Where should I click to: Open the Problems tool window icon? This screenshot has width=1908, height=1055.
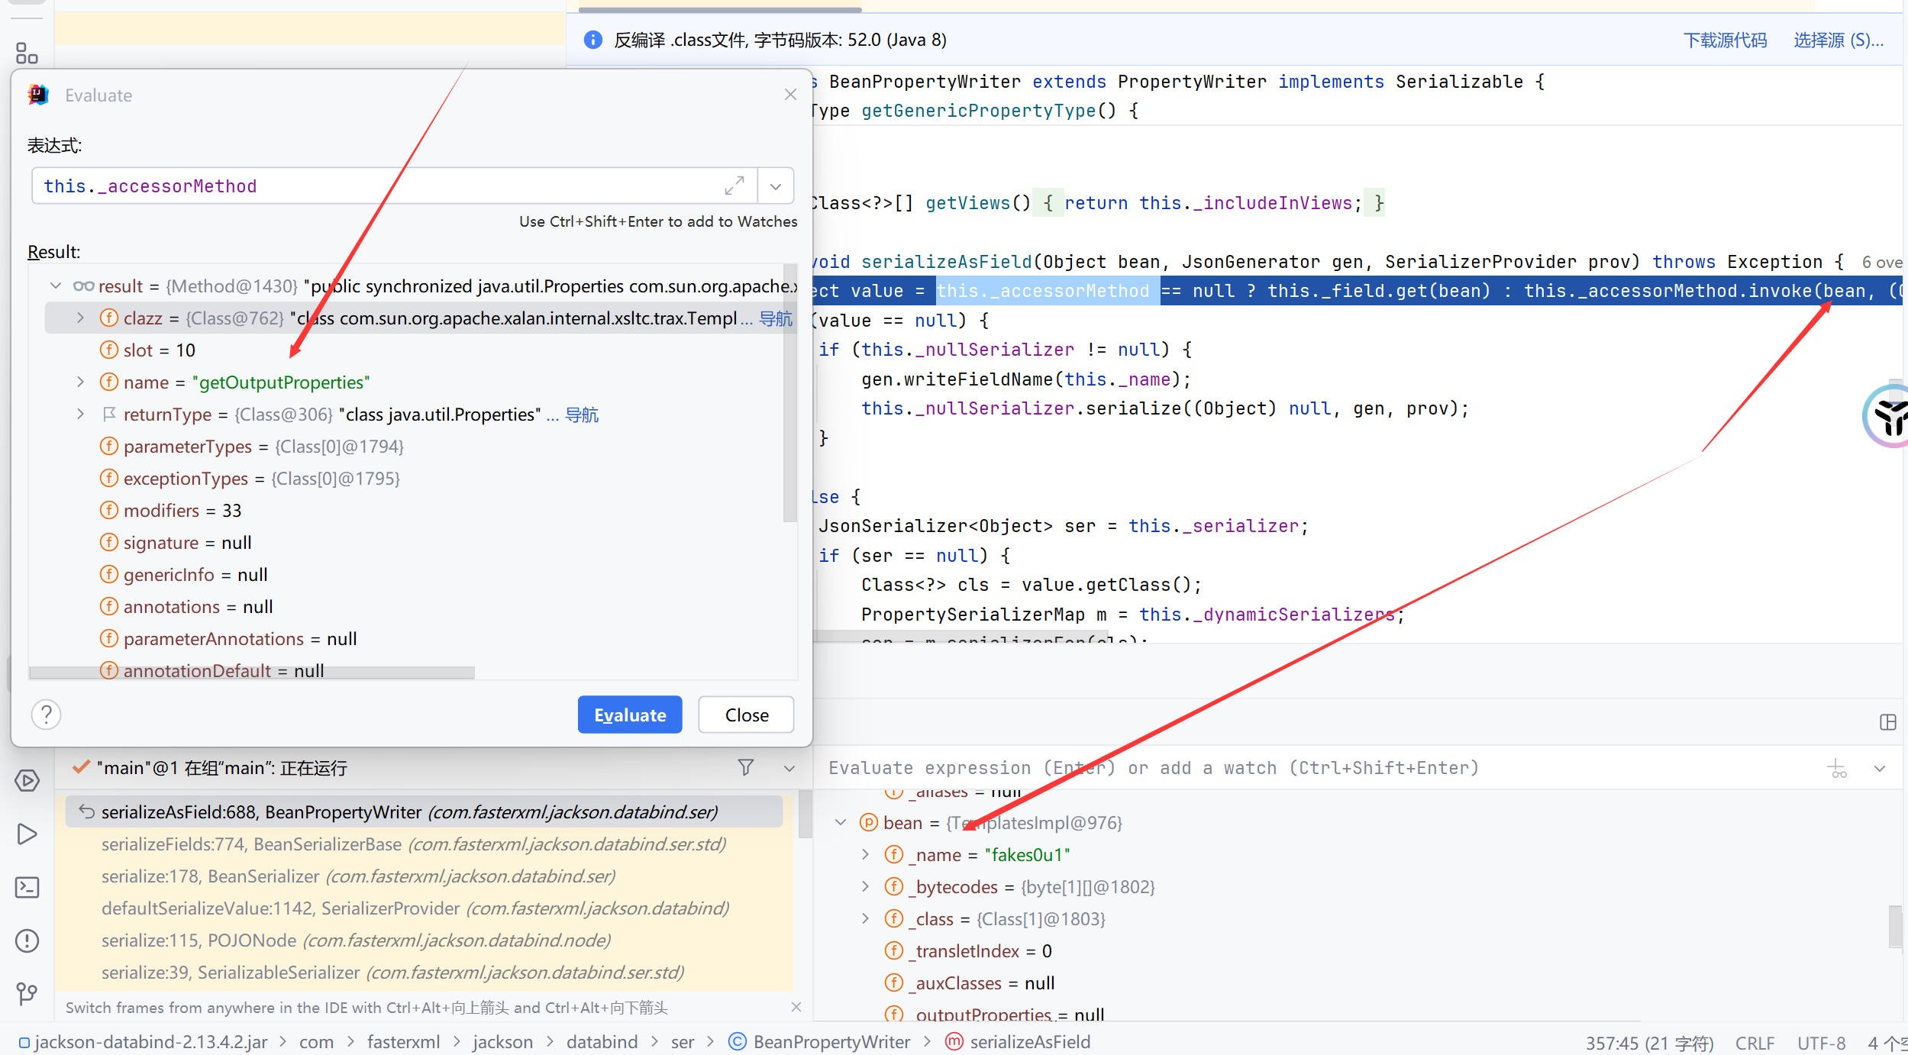coord(27,940)
